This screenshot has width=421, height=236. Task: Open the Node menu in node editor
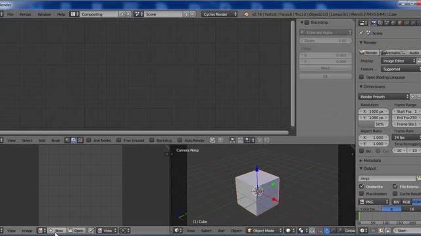(55, 140)
